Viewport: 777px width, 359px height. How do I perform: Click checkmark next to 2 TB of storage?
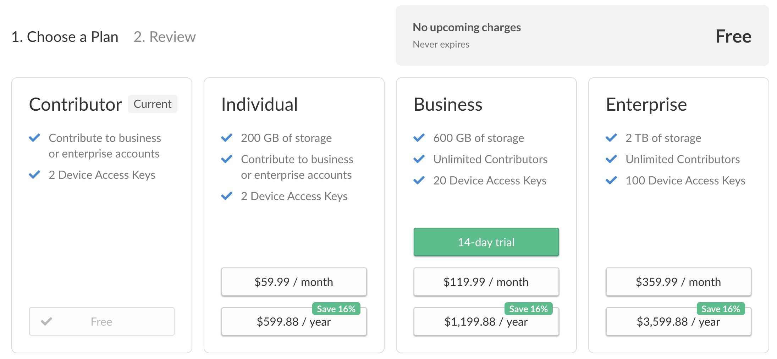click(611, 138)
